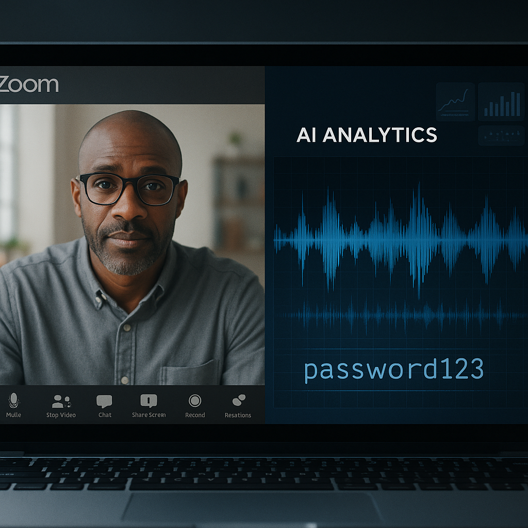
Task: Click the Stop Video participants icon
Action: click(61, 401)
